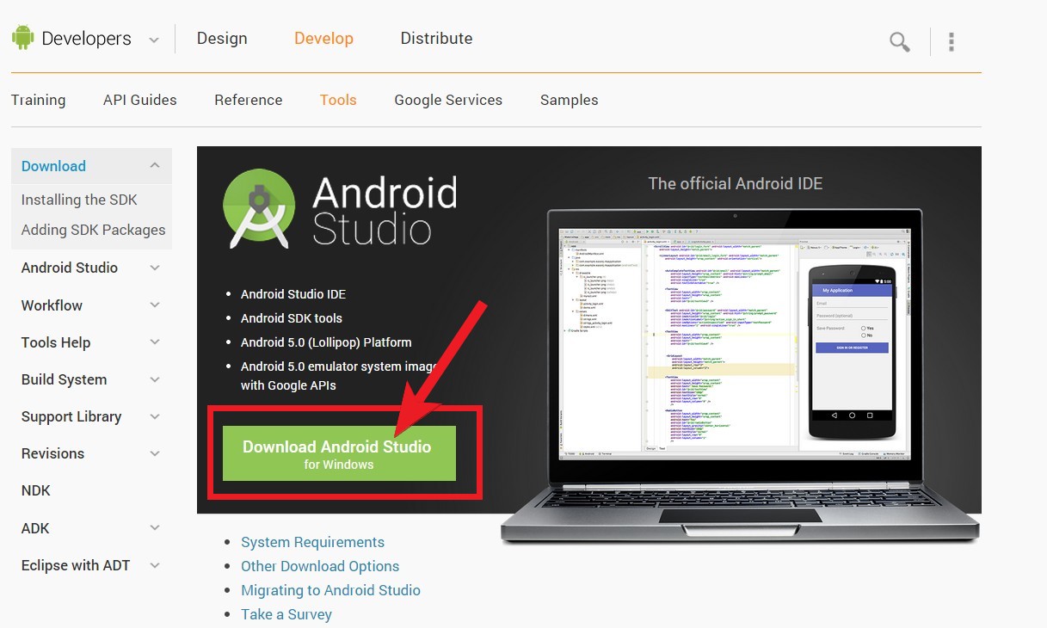Click "The official Android IDE" heading
Screen dimensions: 1047x628
tap(736, 183)
